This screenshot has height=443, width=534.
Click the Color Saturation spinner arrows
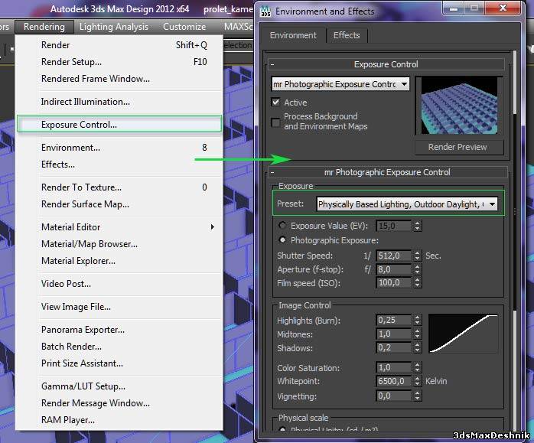tap(418, 368)
